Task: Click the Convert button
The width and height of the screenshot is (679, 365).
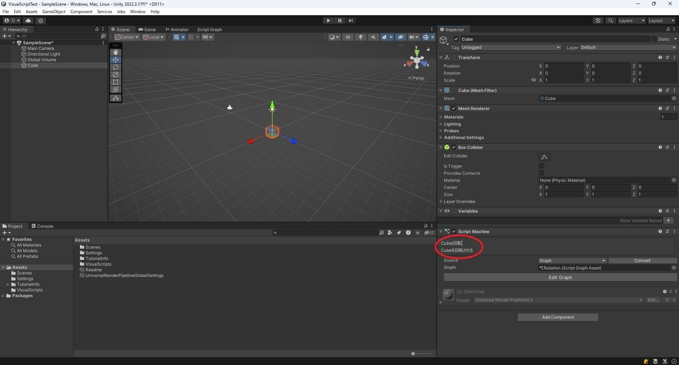Action: click(643, 261)
